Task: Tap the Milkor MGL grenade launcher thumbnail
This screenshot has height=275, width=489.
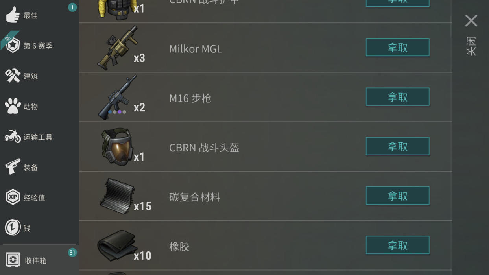Action: click(x=117, y=48)
